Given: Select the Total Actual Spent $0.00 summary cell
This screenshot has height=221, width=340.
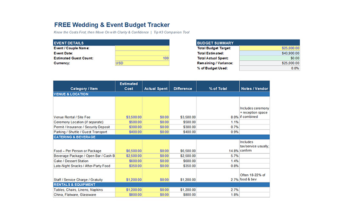Looking at the screenshot, I should point(269,58).
